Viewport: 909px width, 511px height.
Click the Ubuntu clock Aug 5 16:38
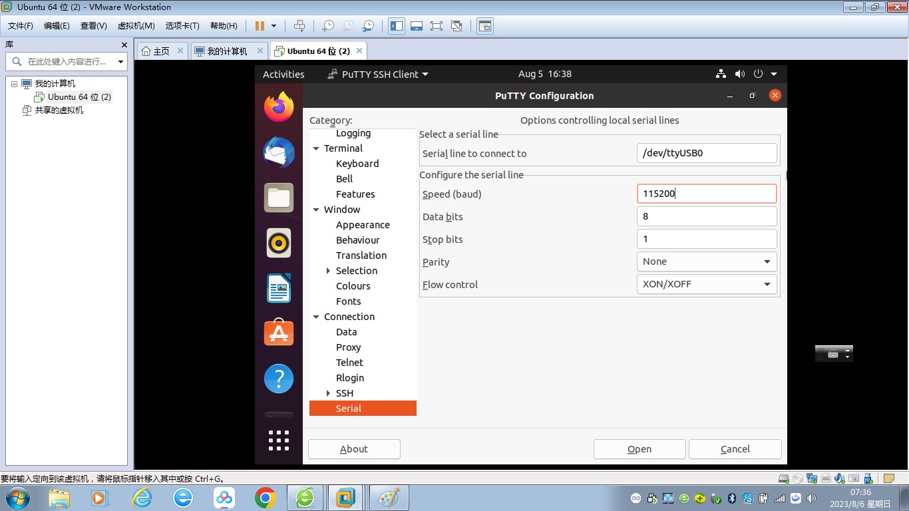[545, 74]
